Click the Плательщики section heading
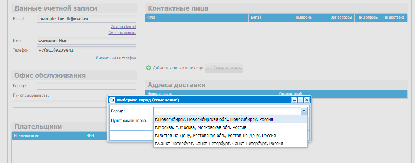This screenshot has width=415, height=163. pyautogui.click(x=38, y=127)
